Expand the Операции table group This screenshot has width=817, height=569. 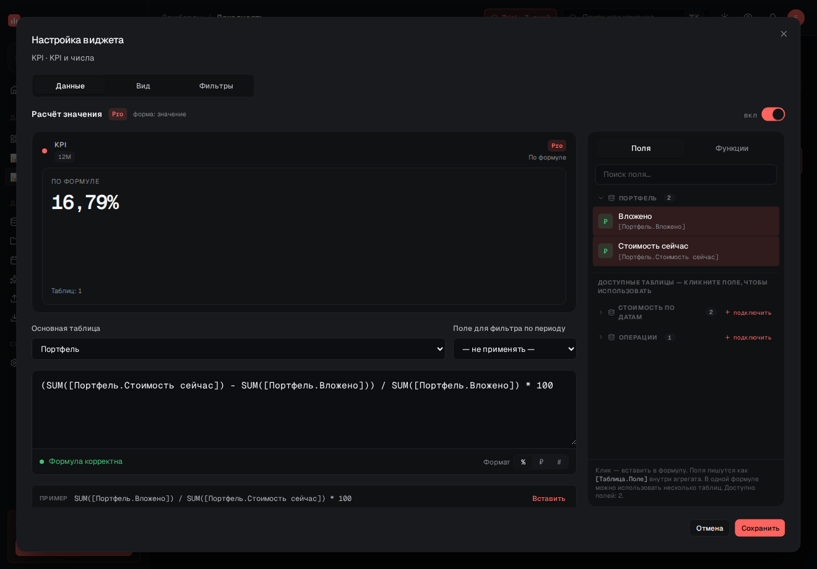click(600, 338)
